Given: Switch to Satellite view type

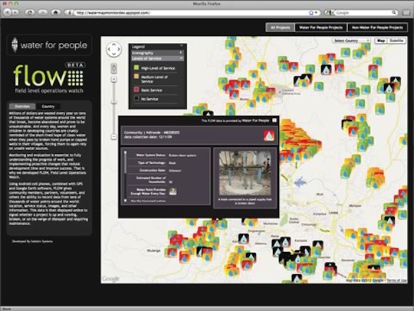Looking at the screenshot, I should coord(396,41).
